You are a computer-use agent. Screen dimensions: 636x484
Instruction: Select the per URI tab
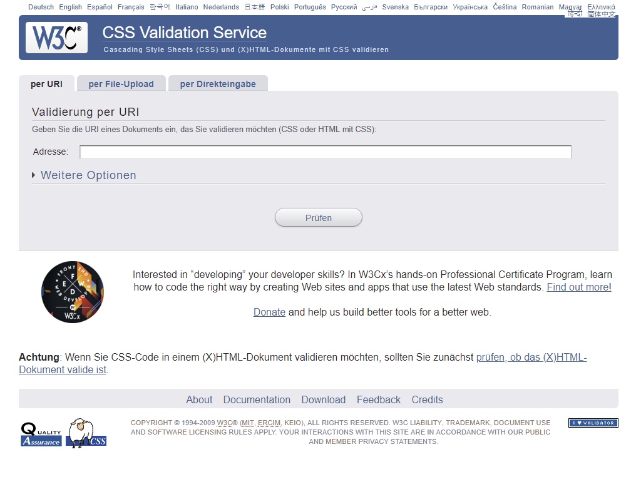coord(46,84)
